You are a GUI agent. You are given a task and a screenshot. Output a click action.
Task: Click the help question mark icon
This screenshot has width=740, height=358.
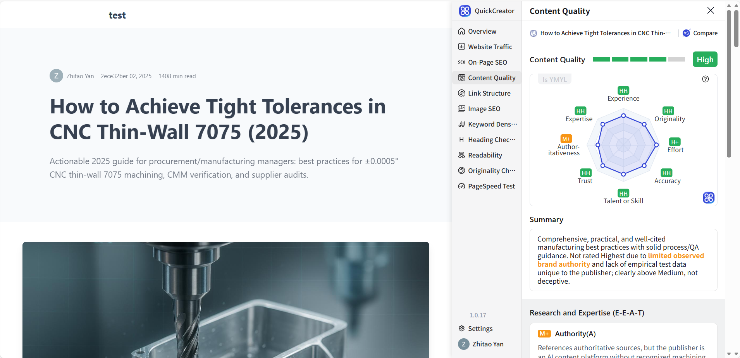(x=706, y=79)
